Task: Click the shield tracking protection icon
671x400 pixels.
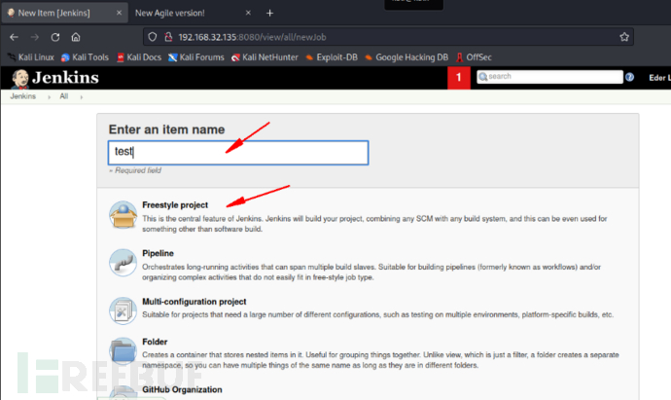Action: [153, 37]
